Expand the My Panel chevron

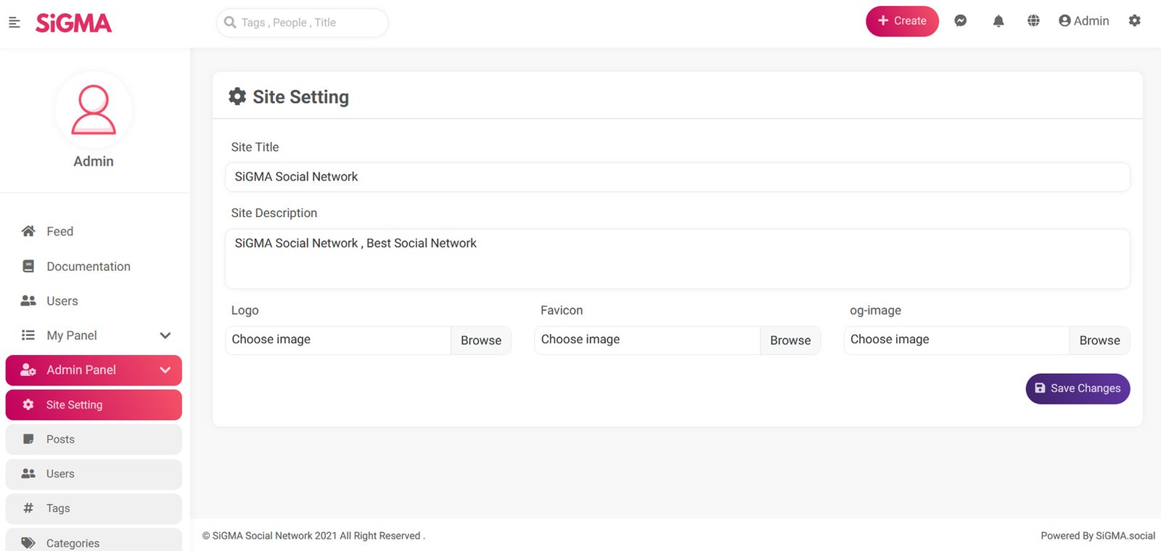[165, 335]
